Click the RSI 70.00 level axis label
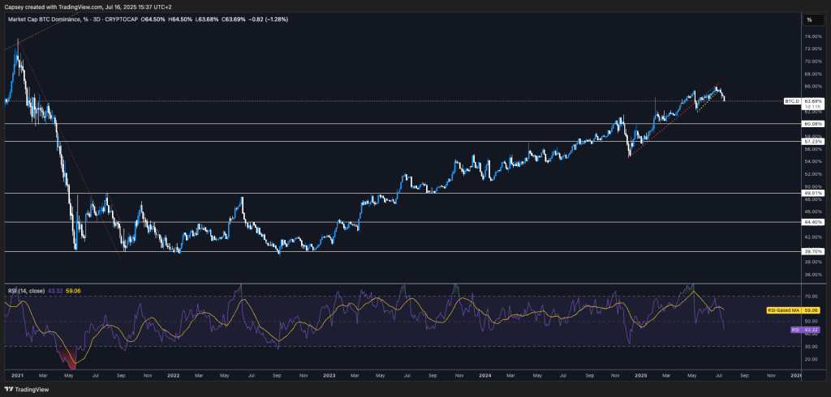831x397 pixels. [x=811, y=297]
